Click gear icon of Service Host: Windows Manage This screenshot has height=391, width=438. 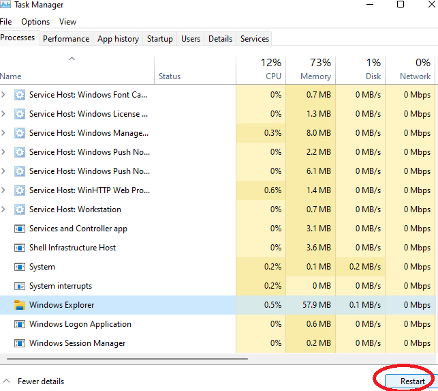(20, 133)
